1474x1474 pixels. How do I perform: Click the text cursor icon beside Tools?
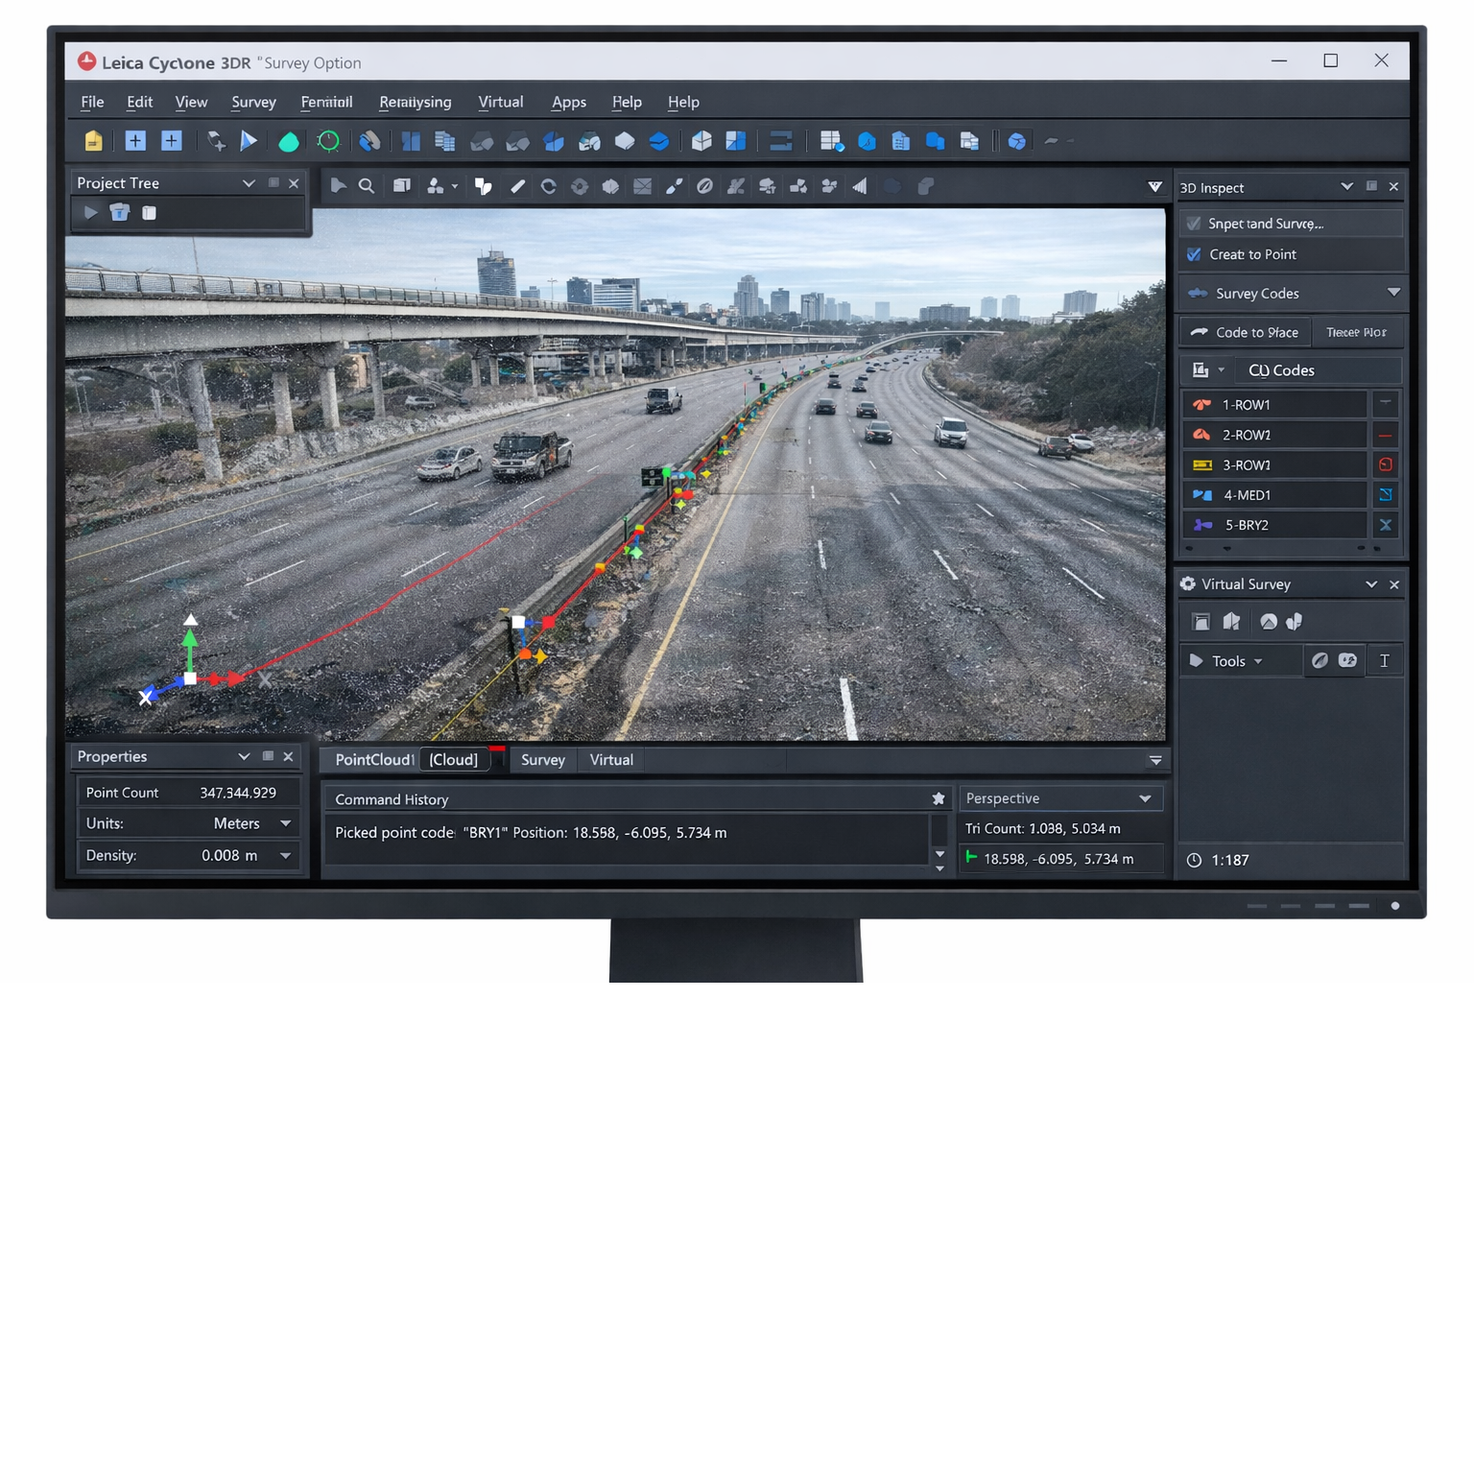pos(1384,660)
